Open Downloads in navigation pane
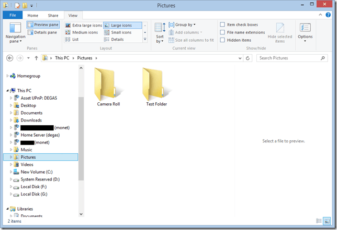Image resolution: width=337 pixels, height=230 pixels. [31, 120]
